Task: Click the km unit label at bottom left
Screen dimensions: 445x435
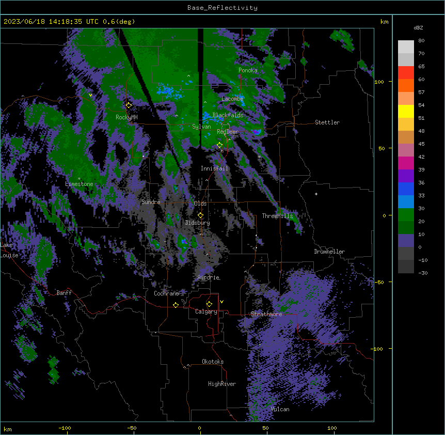Action: [x=8, y=429]
